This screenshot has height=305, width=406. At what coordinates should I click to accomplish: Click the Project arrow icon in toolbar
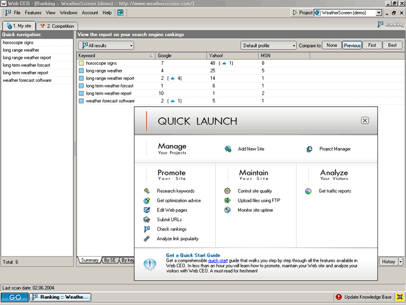pyautogui.click(x=294, y=13)
